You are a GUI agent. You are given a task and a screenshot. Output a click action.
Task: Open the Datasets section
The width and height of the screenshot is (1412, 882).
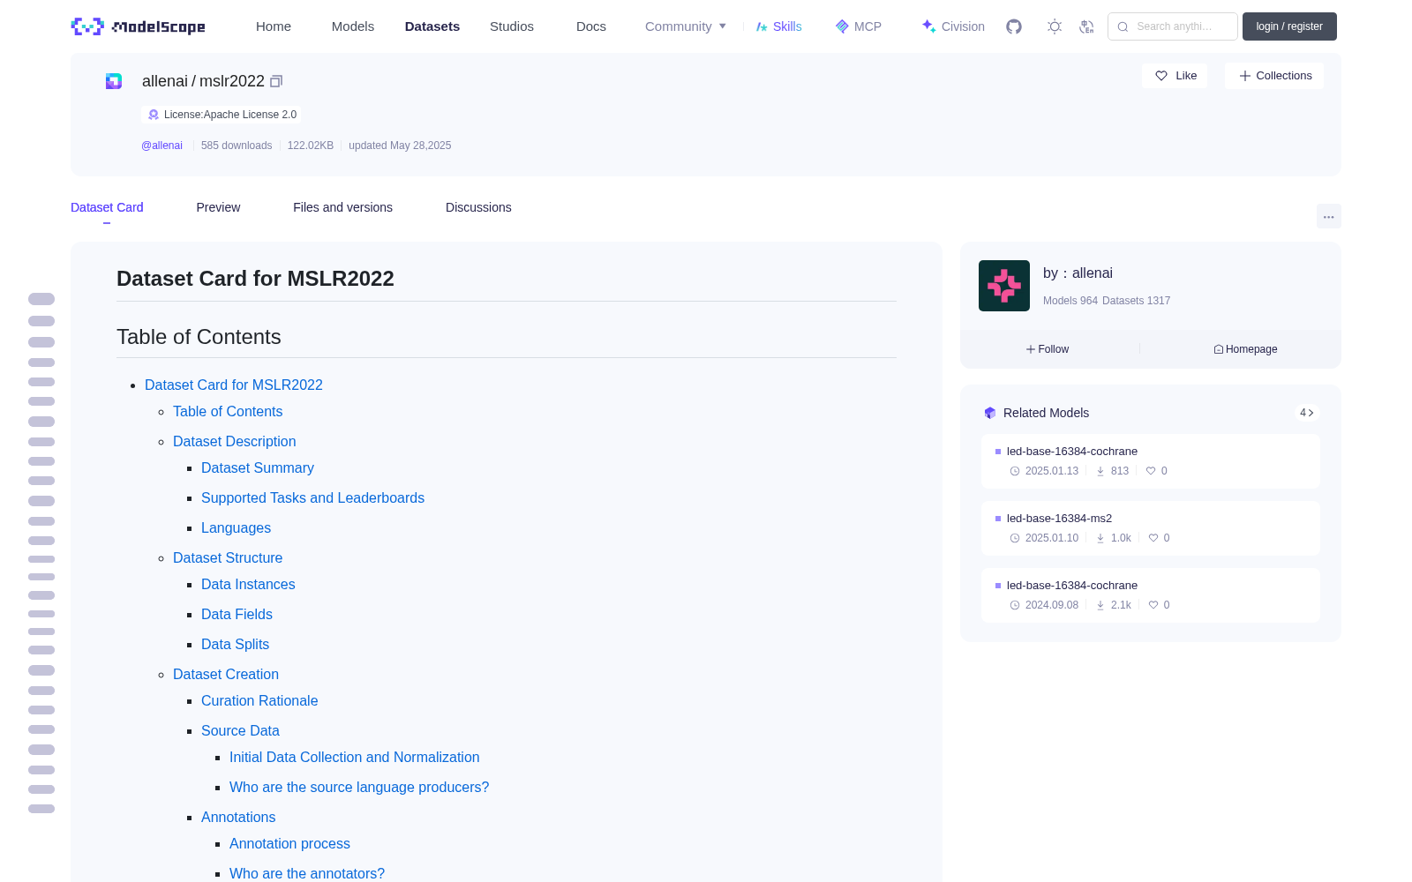[x=432, y=26]
